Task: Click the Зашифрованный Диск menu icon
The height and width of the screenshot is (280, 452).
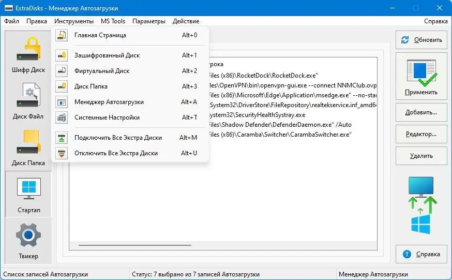Action: [x=62, y=55]
